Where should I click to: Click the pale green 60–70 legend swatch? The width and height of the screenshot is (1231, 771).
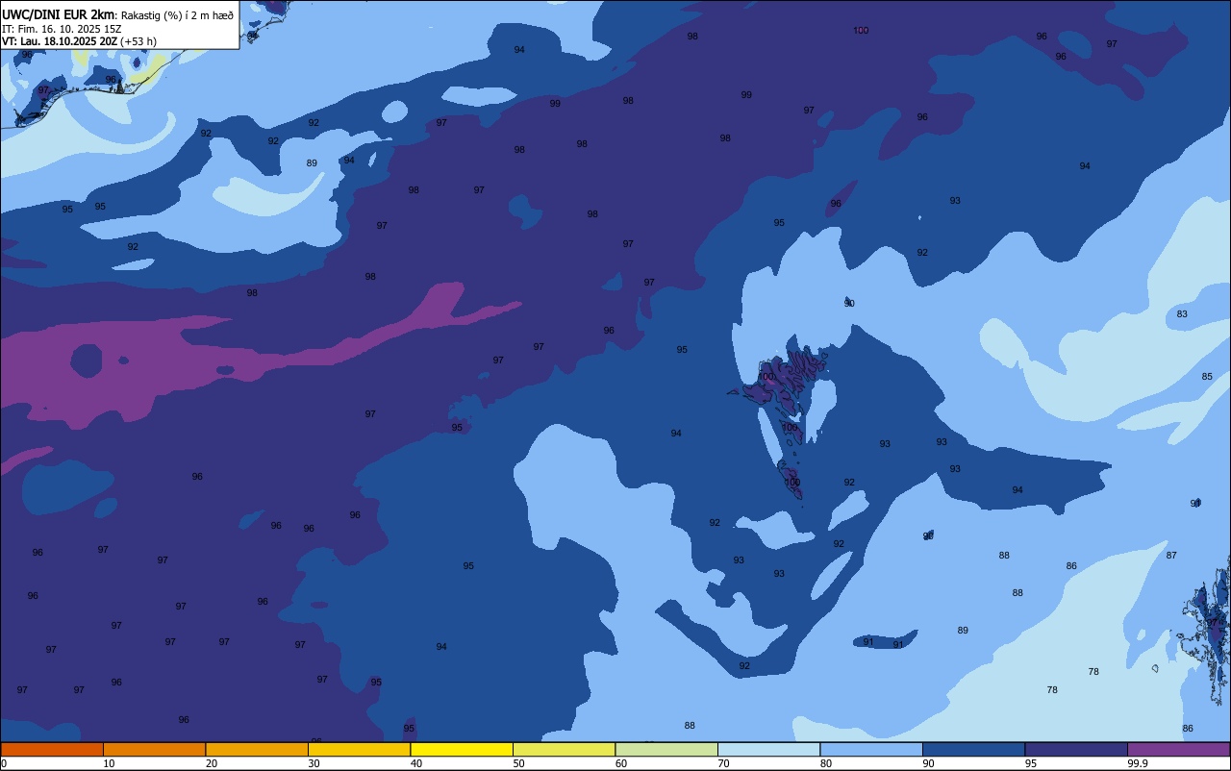point(666,749)
